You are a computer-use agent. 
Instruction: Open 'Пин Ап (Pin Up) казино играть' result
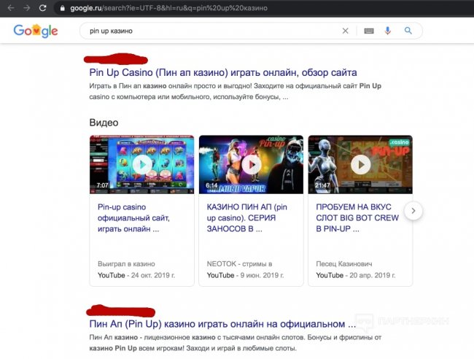222,323
